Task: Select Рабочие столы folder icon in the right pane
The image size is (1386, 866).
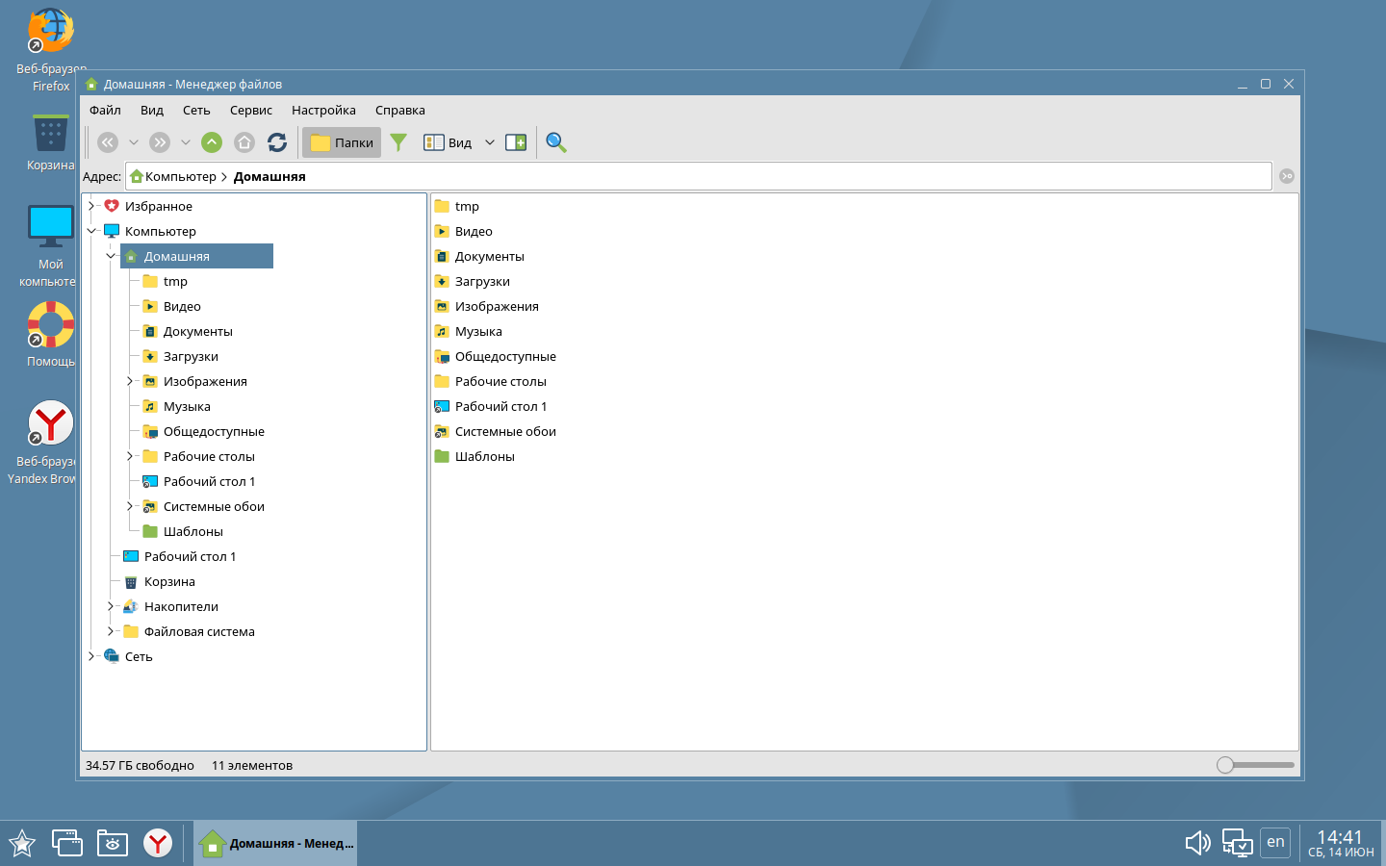Action: point(442,381)
